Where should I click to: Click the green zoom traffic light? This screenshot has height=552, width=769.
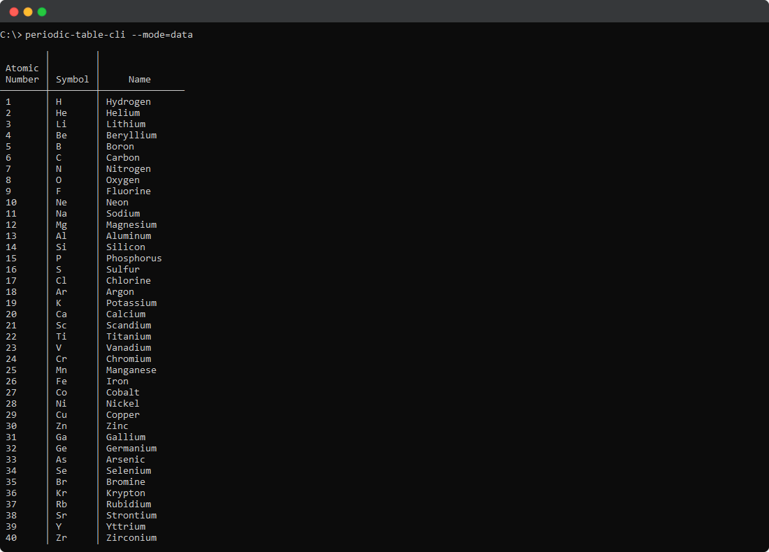[41, 12]
